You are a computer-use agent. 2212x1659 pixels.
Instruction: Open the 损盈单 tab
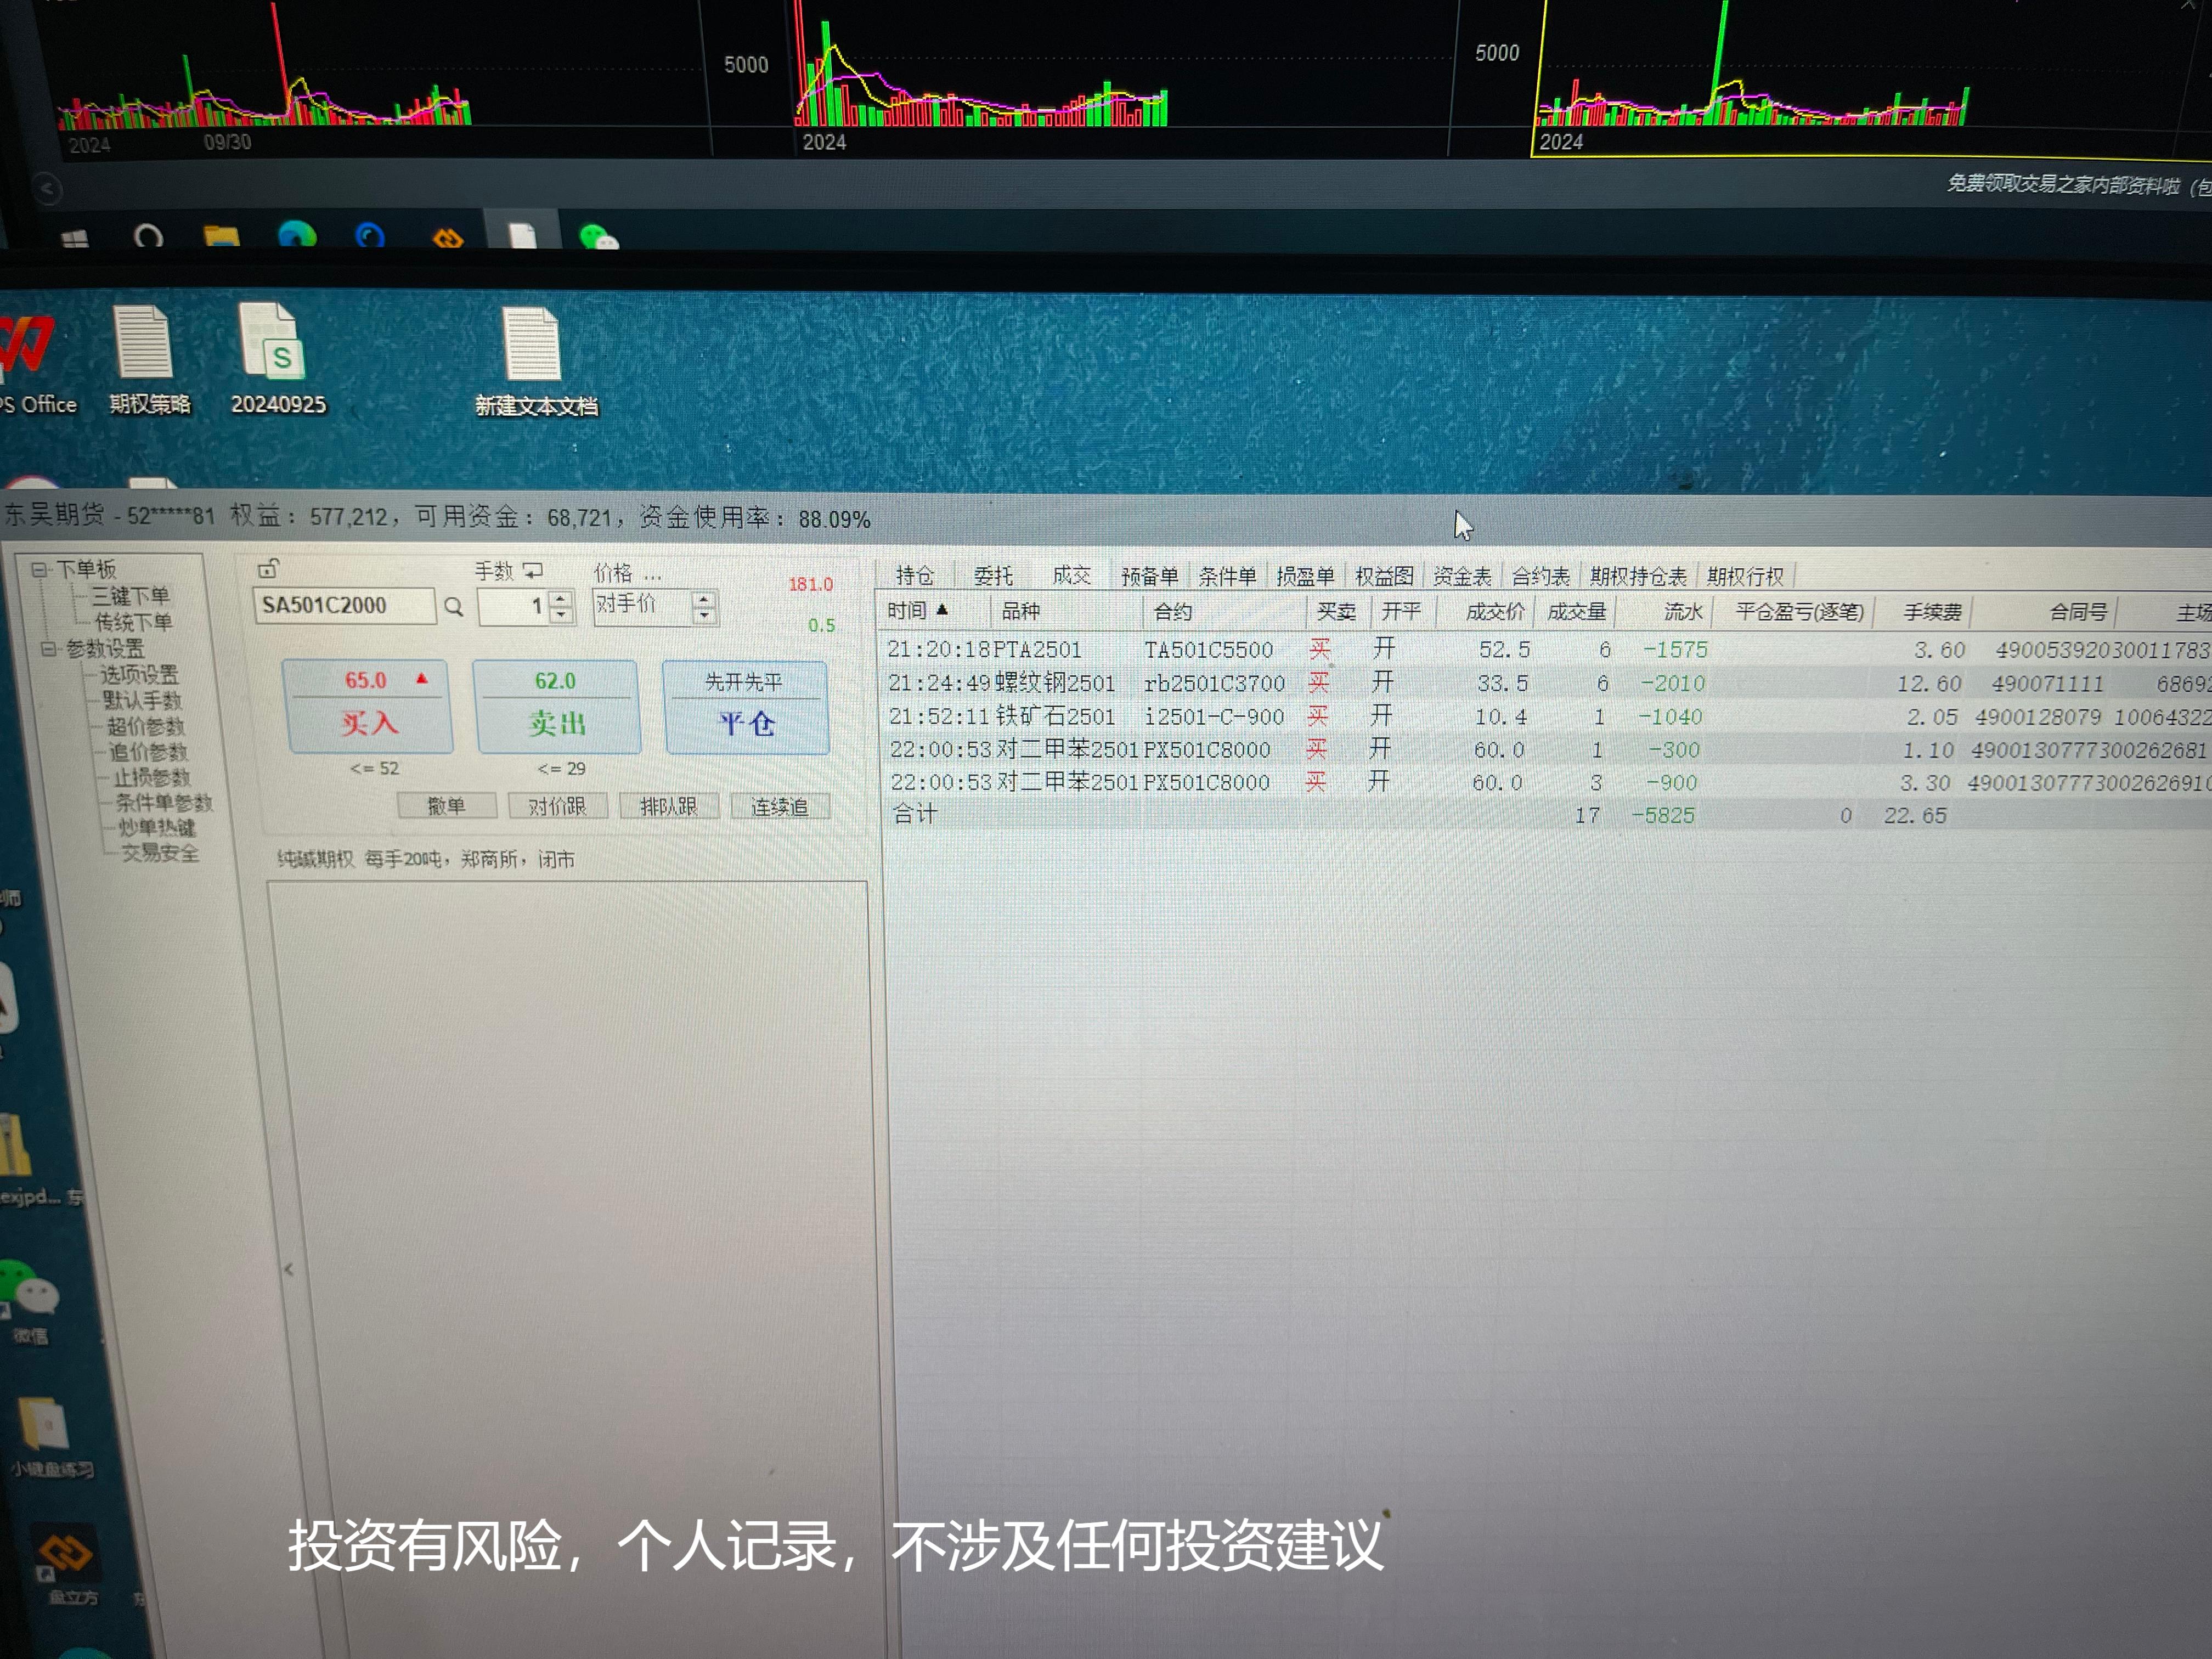(x=1305, y=576)
